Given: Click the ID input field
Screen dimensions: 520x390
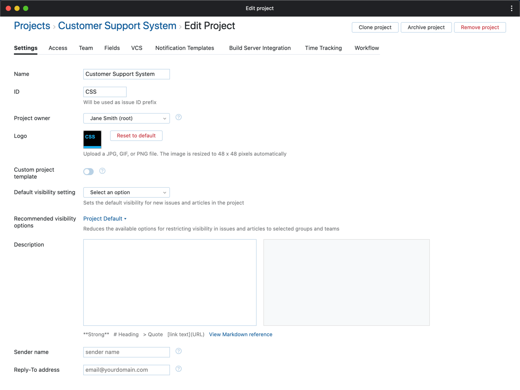Looking at the screenshot, I should tap(105, 92).
